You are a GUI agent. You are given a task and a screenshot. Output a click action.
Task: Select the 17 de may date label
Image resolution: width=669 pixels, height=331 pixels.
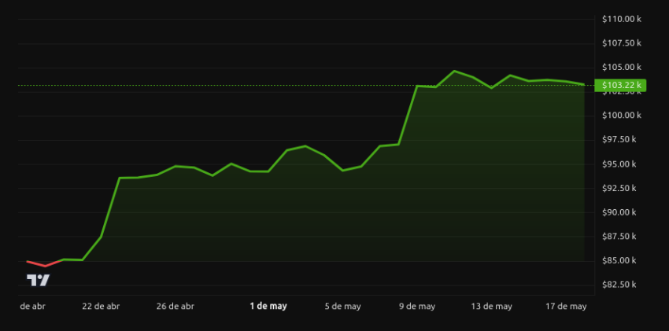point(566,307)
